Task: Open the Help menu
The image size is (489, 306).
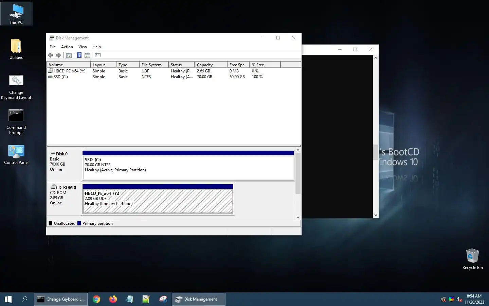Action: (x=96, y=47)
